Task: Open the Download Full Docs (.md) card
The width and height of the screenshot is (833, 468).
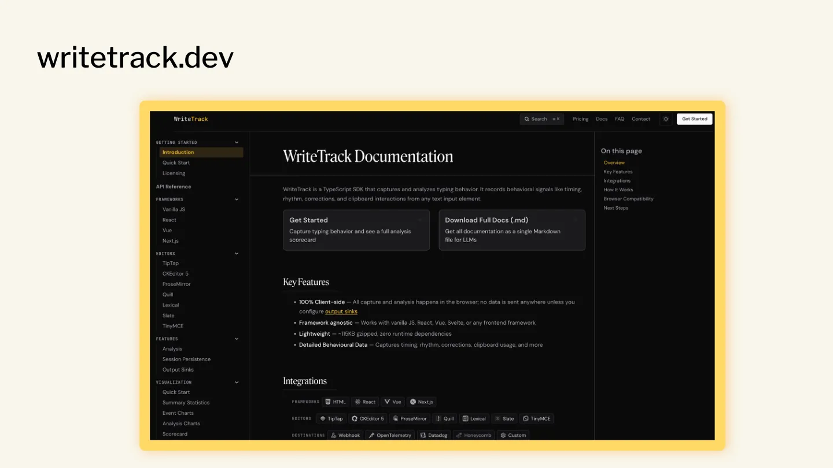Action: pyautogui.click(x=512, y=230)
